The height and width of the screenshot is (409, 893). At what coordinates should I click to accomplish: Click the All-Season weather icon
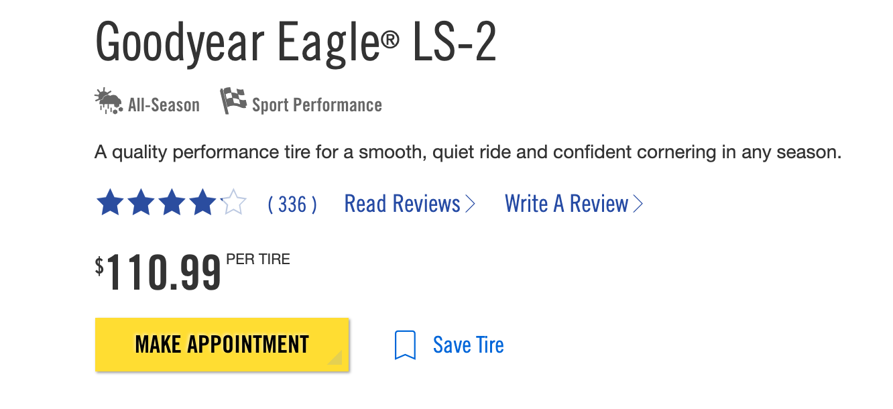point(109,101)
